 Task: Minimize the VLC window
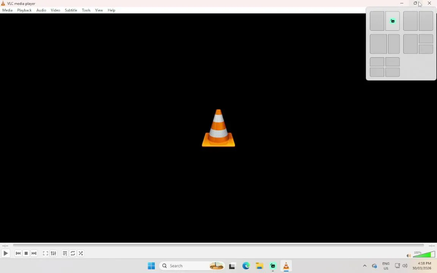tap(402, 3)
